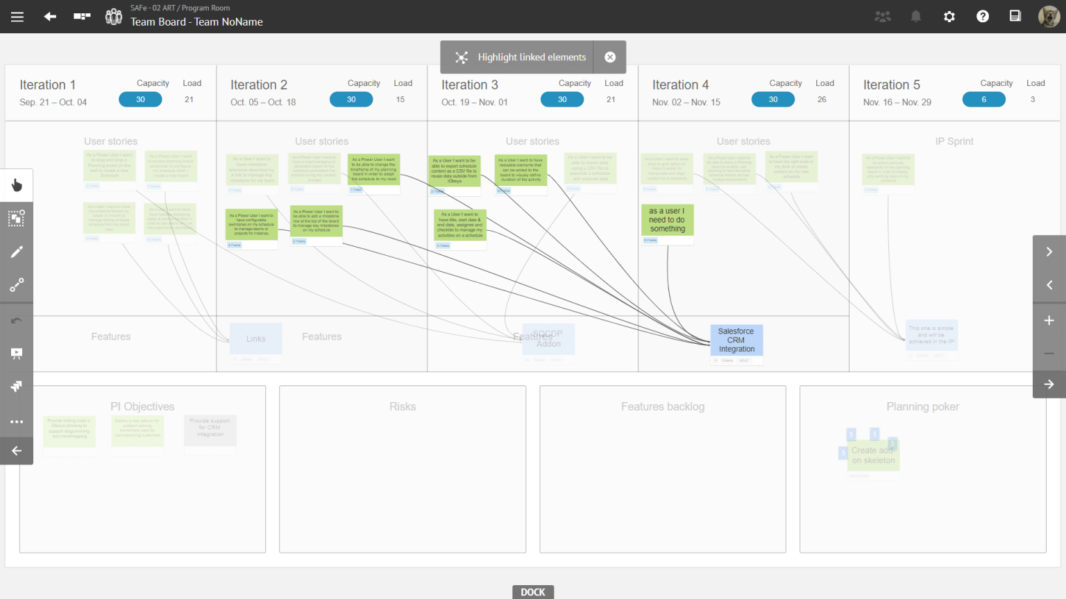Open the board navigation icon in header

coord(82,17)
